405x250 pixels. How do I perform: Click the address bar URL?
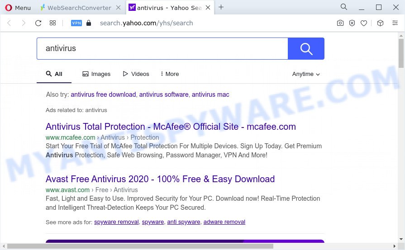point(147,23)
